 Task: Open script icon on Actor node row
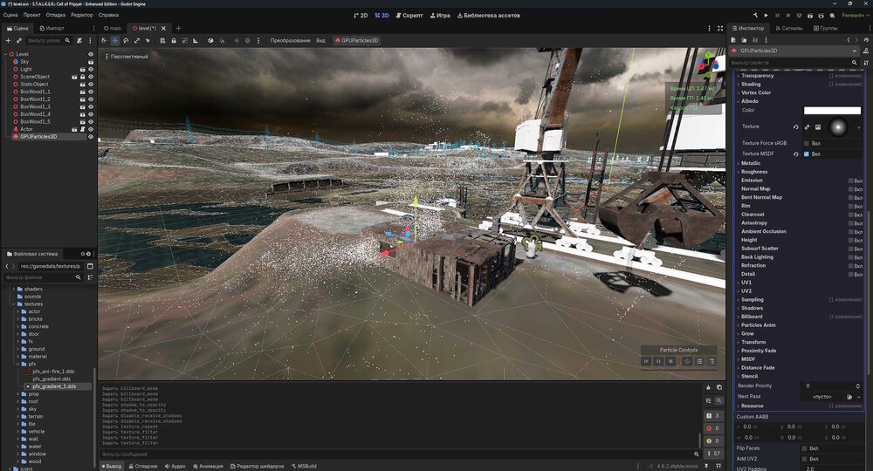click(82, 129)
